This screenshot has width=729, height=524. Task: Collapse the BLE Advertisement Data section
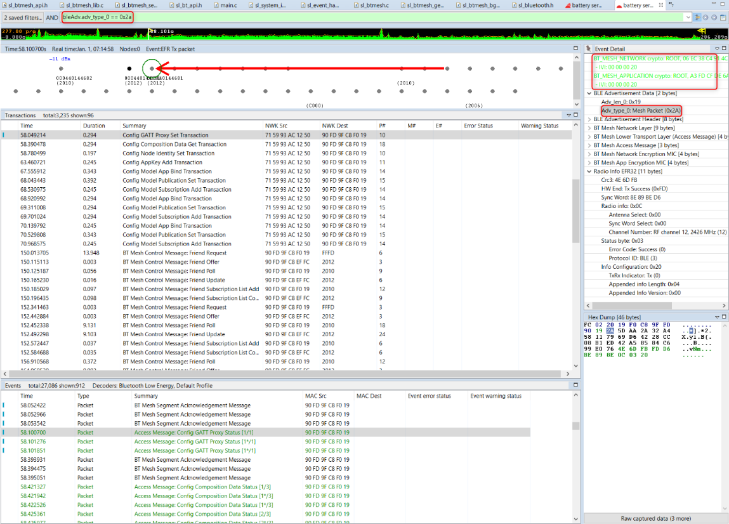[589, 93]
